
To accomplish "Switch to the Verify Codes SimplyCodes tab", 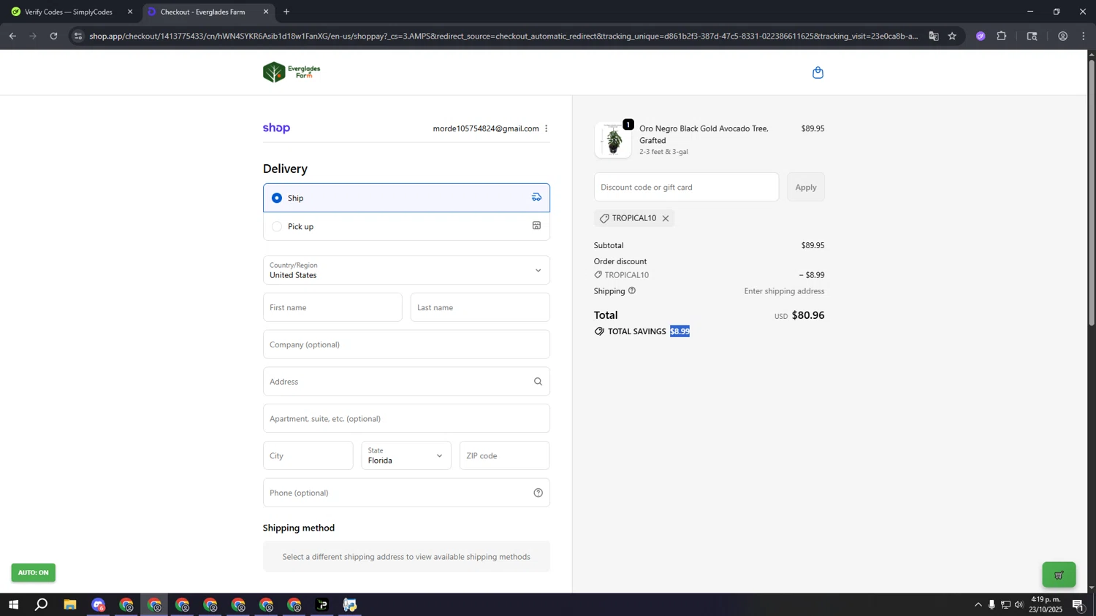I will point(69,12).
